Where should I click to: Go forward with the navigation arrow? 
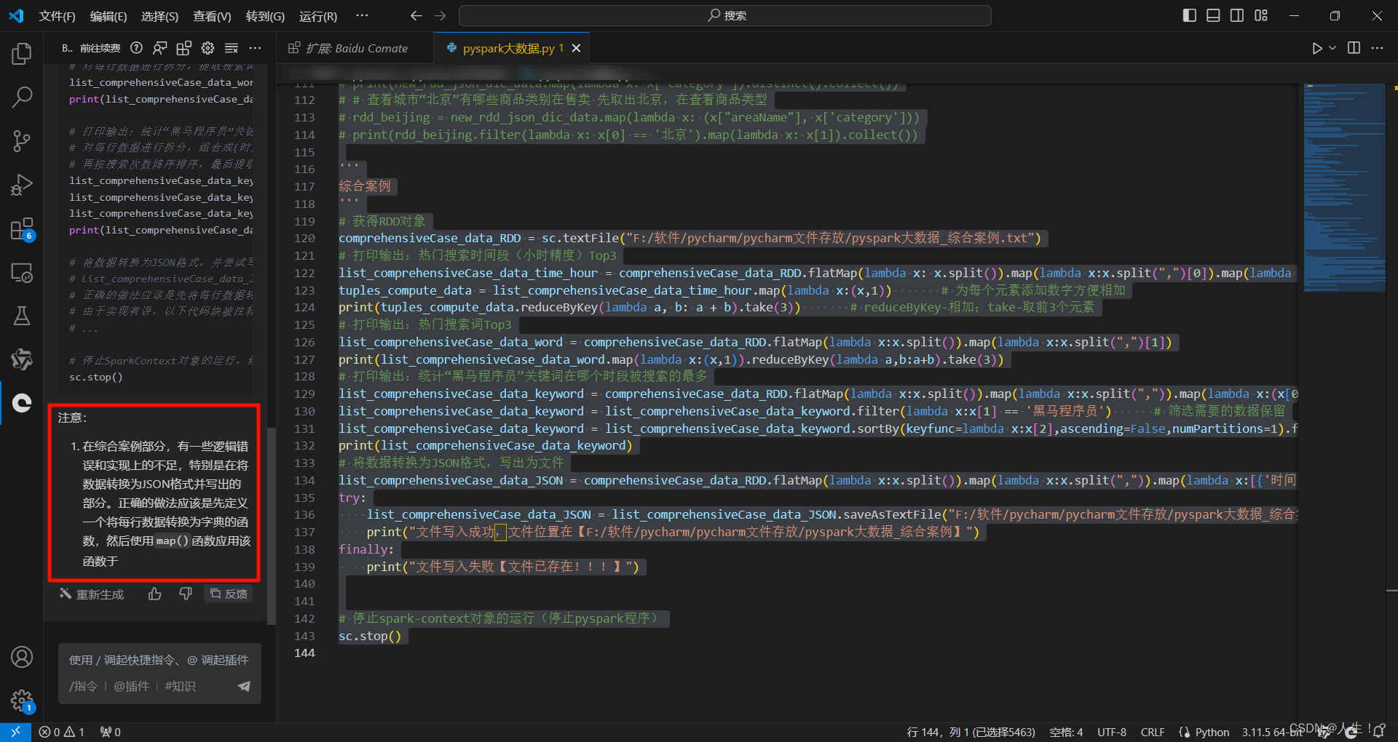(441, 15)
